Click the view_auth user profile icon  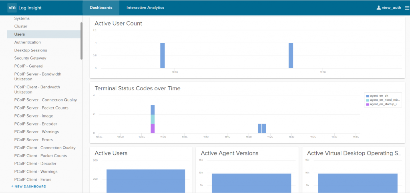pos(379,8)
